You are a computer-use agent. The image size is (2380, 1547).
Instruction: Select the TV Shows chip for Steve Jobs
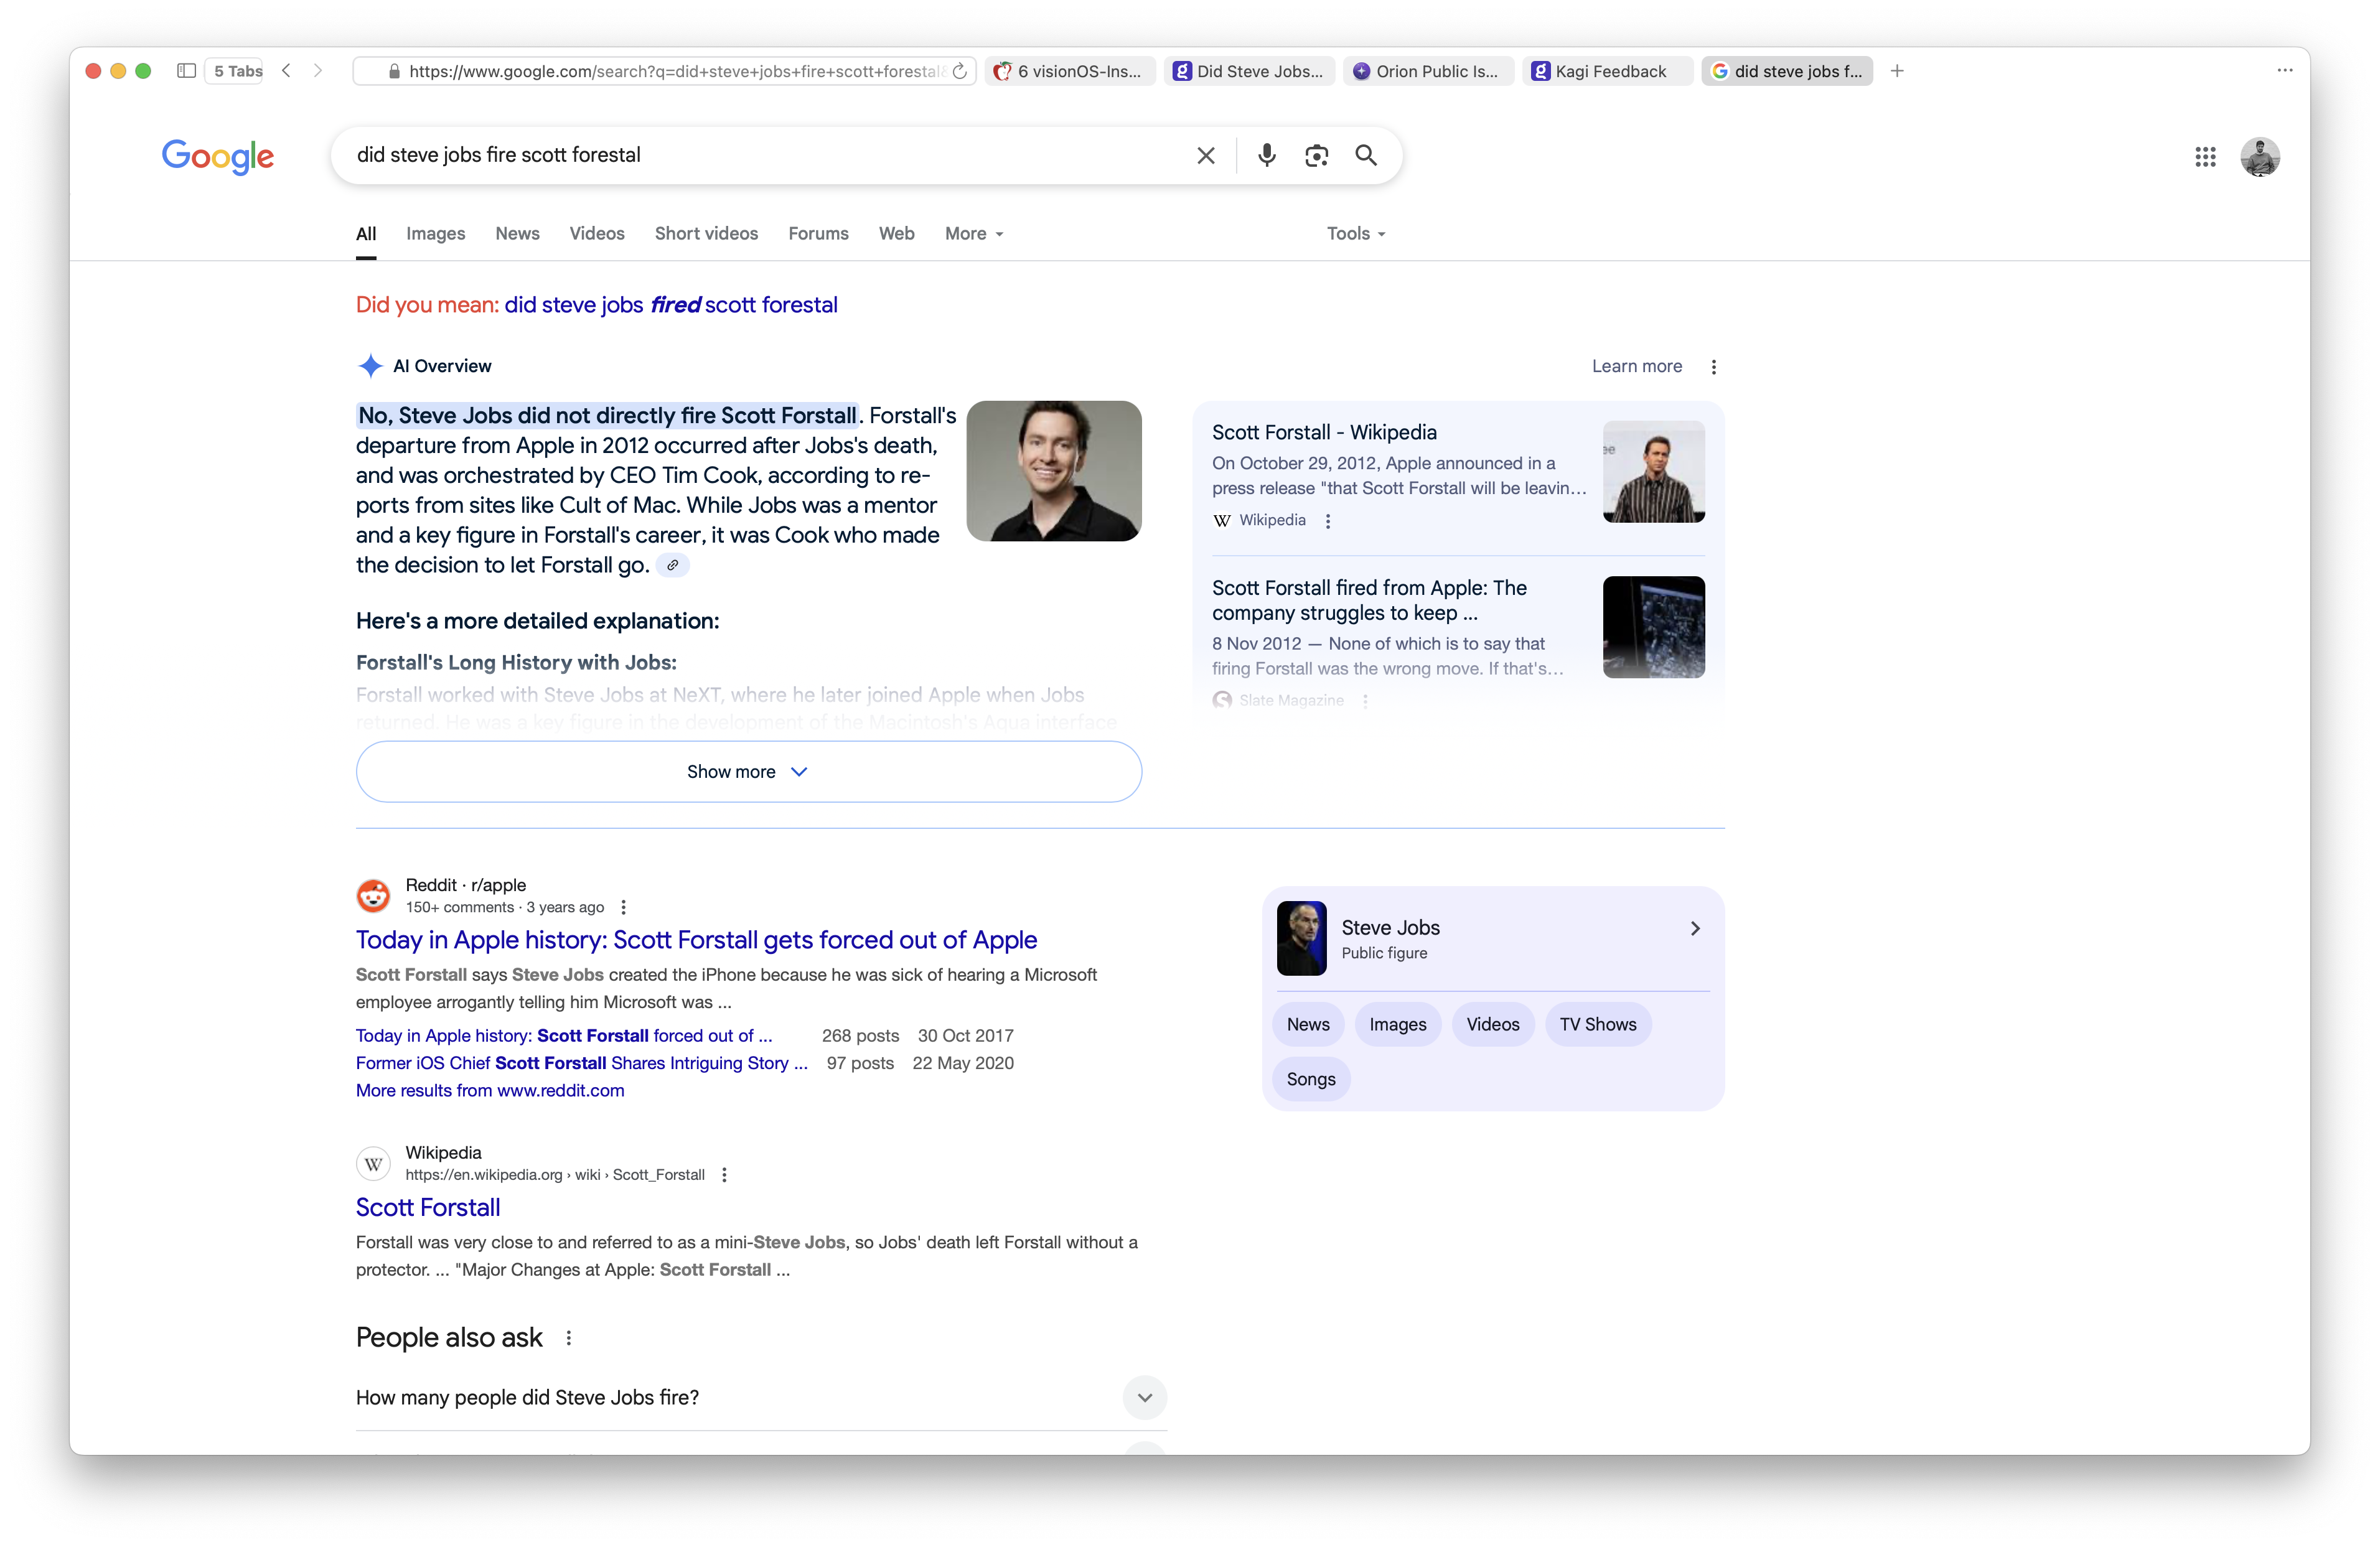(1597, 1024)
